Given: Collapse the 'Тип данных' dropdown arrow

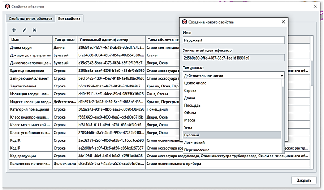Looking at the screenshot, I should click(282, 76).
